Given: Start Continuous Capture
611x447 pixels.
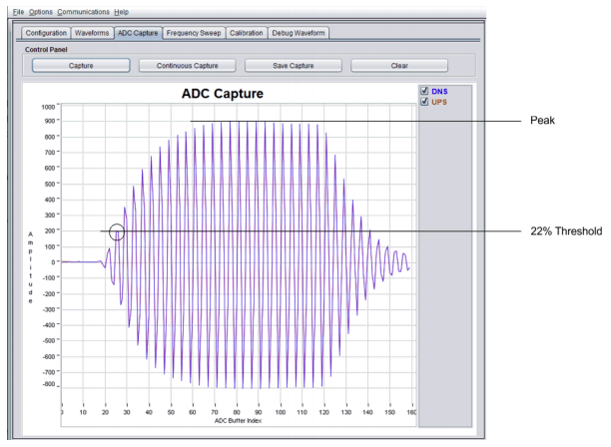Looking at the screenshot, I should [x=187, y=66].
